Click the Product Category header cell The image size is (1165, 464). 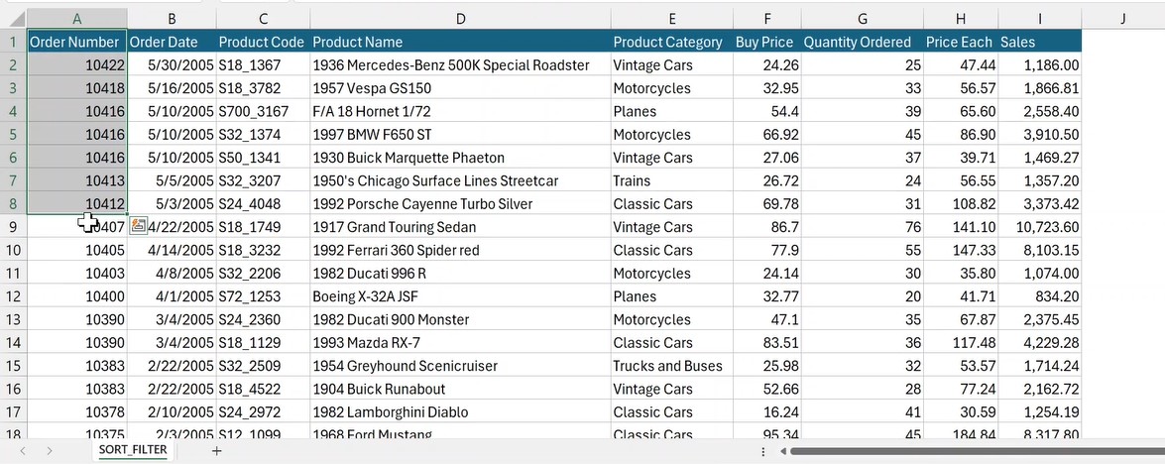tap(667, 42)
